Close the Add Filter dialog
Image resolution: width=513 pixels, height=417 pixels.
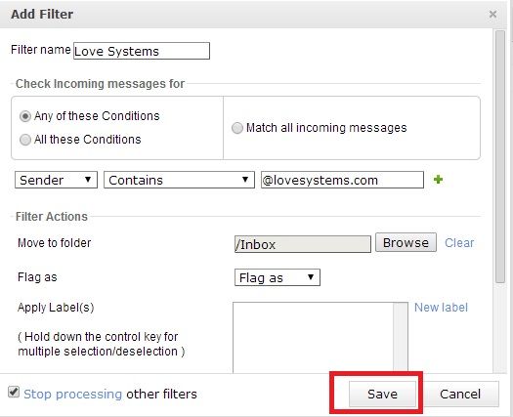coord(492,14)
